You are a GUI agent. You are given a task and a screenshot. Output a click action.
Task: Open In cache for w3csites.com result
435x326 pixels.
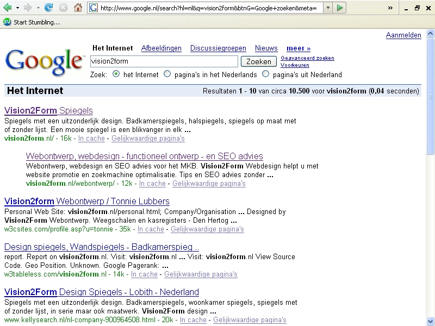pyautogui.click(x=151, y=229)
